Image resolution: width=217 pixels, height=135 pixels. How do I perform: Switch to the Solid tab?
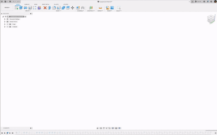click(x=18, y=4)
